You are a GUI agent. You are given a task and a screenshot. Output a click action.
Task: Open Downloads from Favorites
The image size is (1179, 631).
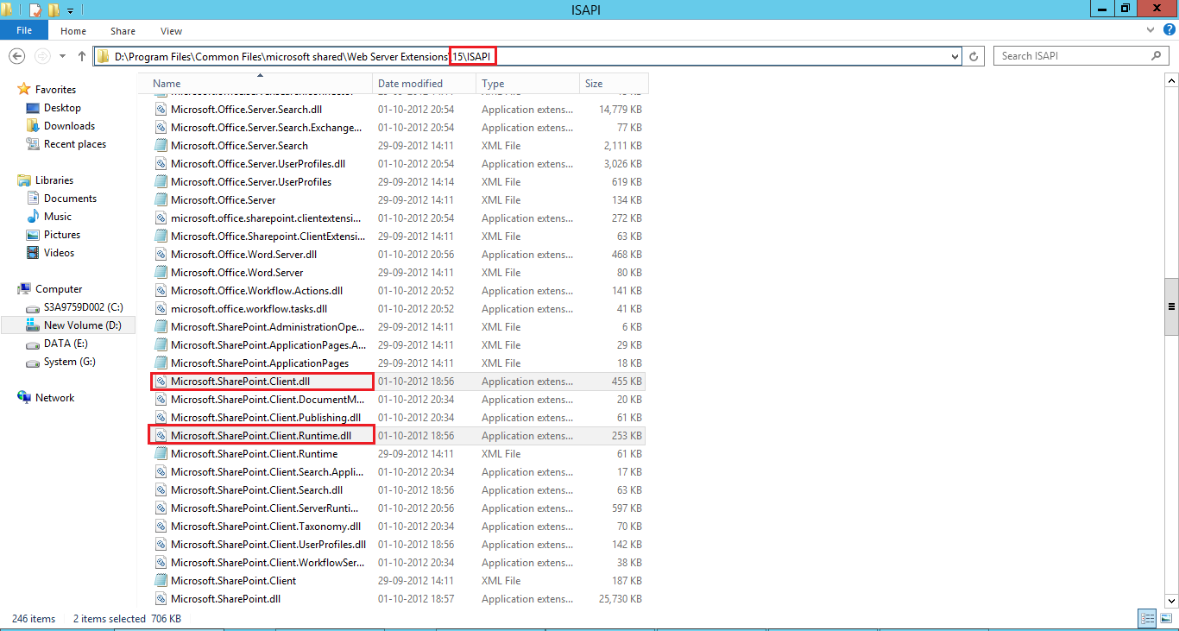[x=69, y=126]
